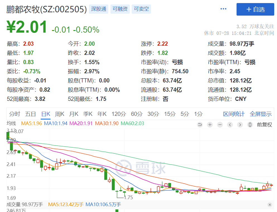Select the 月K chart tab
The height and width of the screenshot is (212, 277).
pos(74,114)
